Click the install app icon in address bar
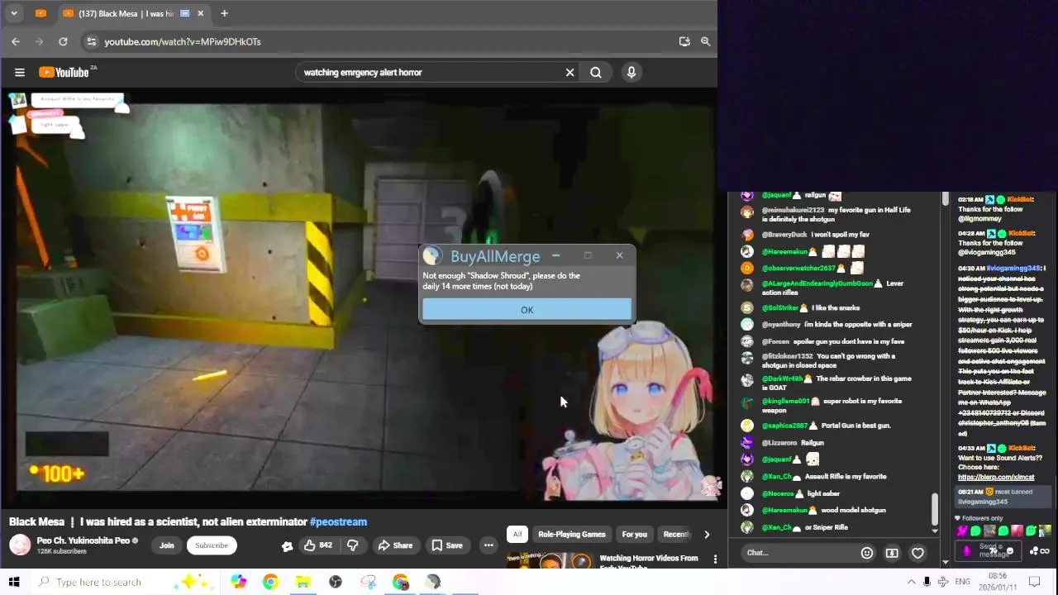Viewport: 1058px width, 595px height. tap(684, 41)
